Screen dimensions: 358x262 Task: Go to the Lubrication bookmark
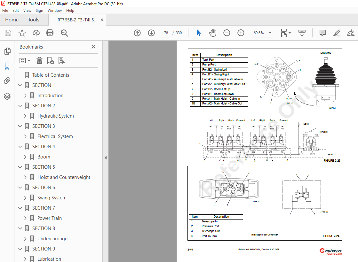point(49,259)
